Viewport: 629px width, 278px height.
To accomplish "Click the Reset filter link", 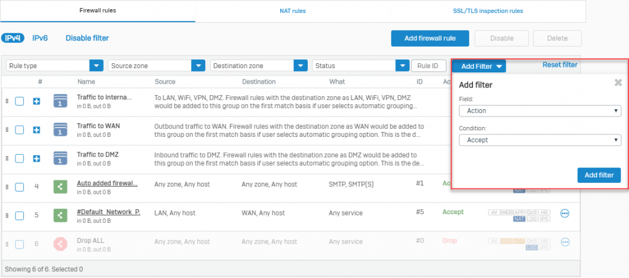I will pos(560,64).
